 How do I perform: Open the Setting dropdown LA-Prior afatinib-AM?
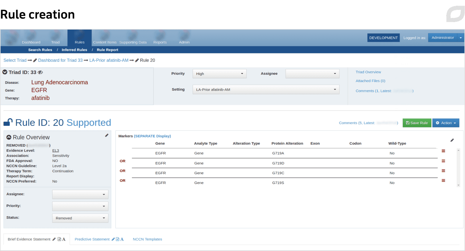266,90
